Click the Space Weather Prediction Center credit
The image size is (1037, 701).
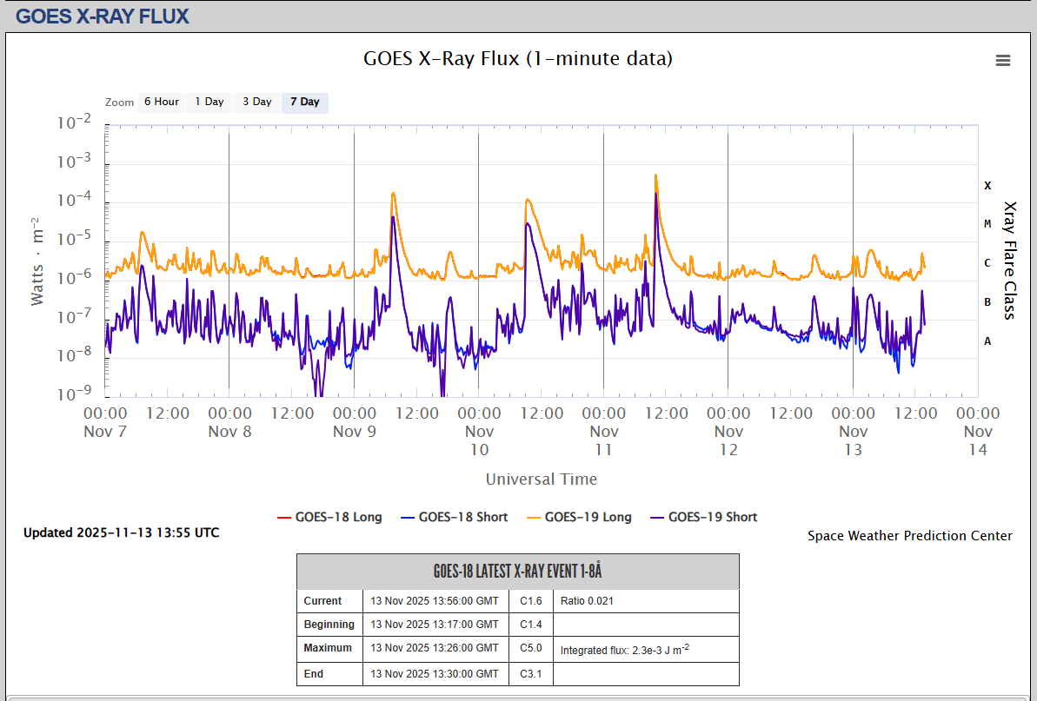click(x=909, y=536)
